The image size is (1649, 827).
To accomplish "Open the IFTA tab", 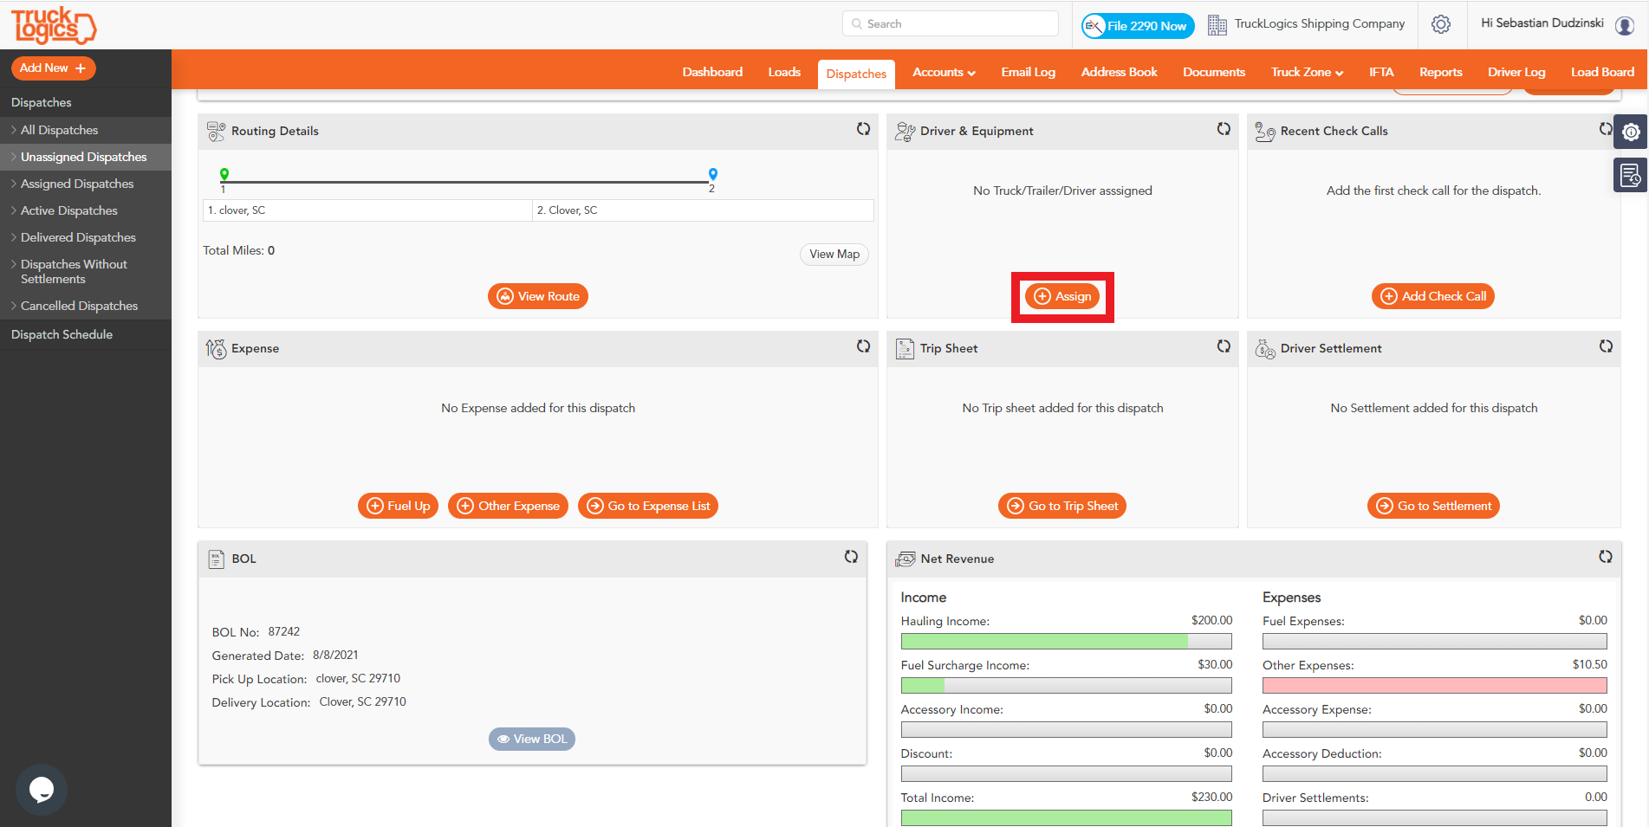I will (1381, 72).
